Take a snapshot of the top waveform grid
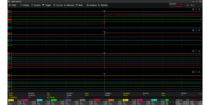The width and height of the screenshot is (210, 105). pyautogui.click(x=193, y=9)
